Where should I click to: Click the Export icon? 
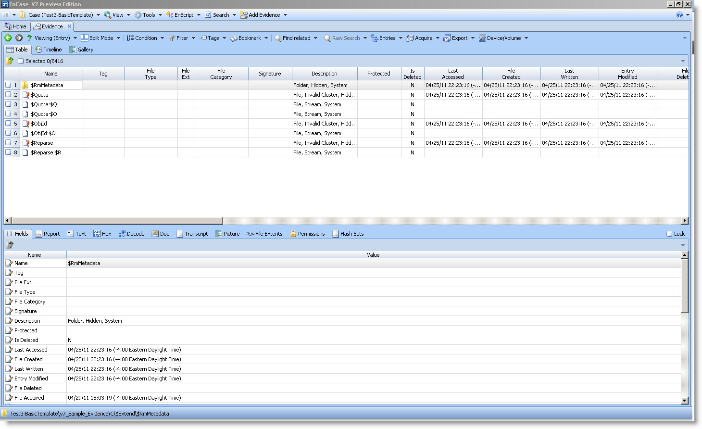[447, 38]
